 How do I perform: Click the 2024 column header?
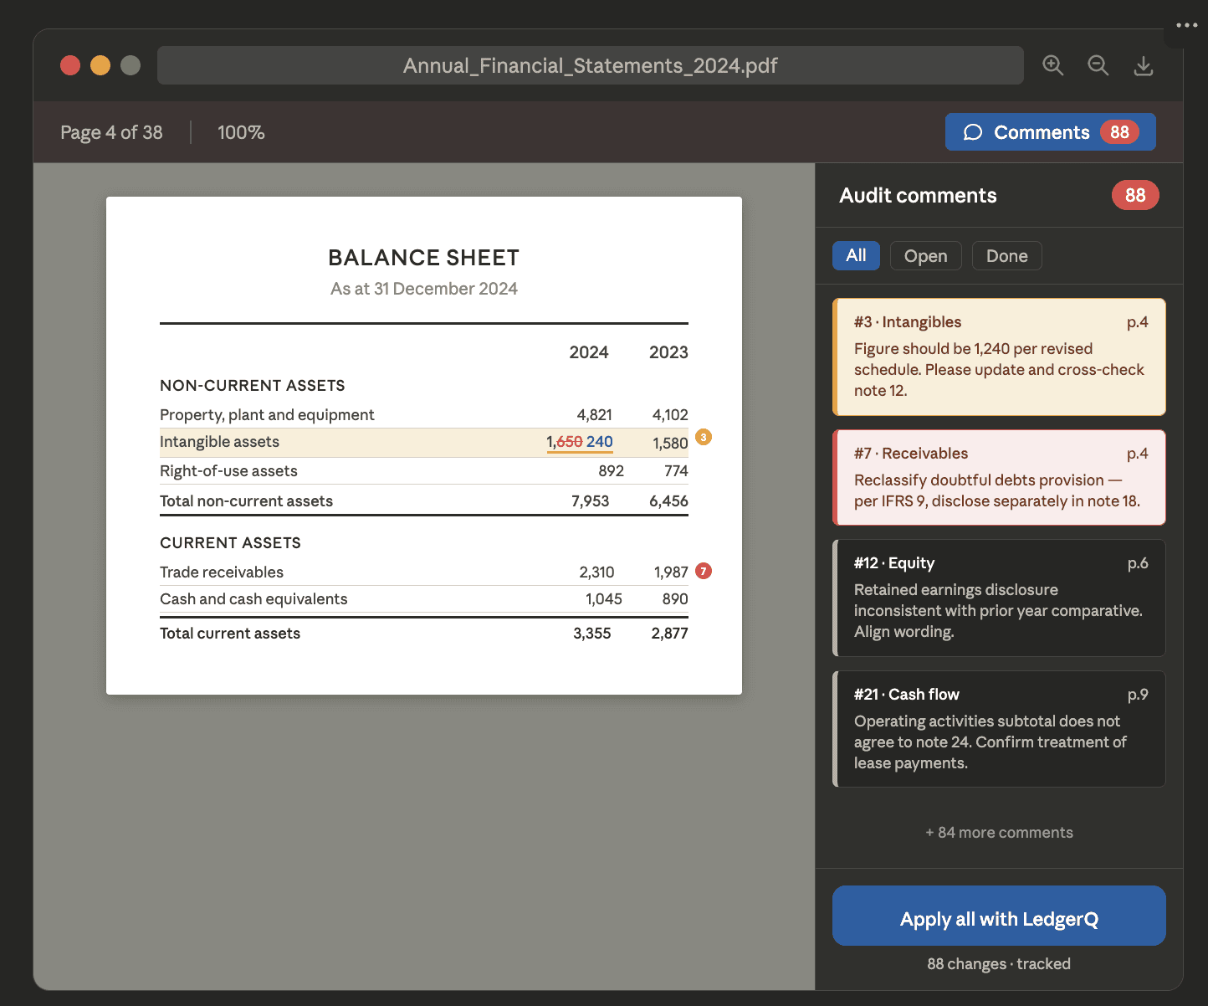coord(589,352)
